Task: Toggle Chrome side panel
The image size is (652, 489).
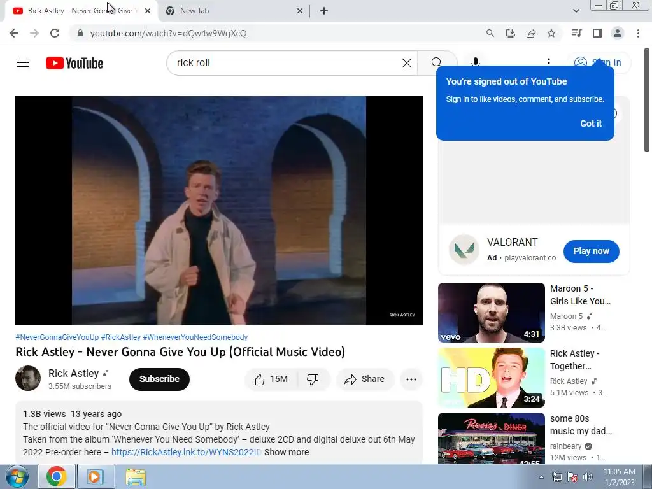Action: [x=597, y=33]
